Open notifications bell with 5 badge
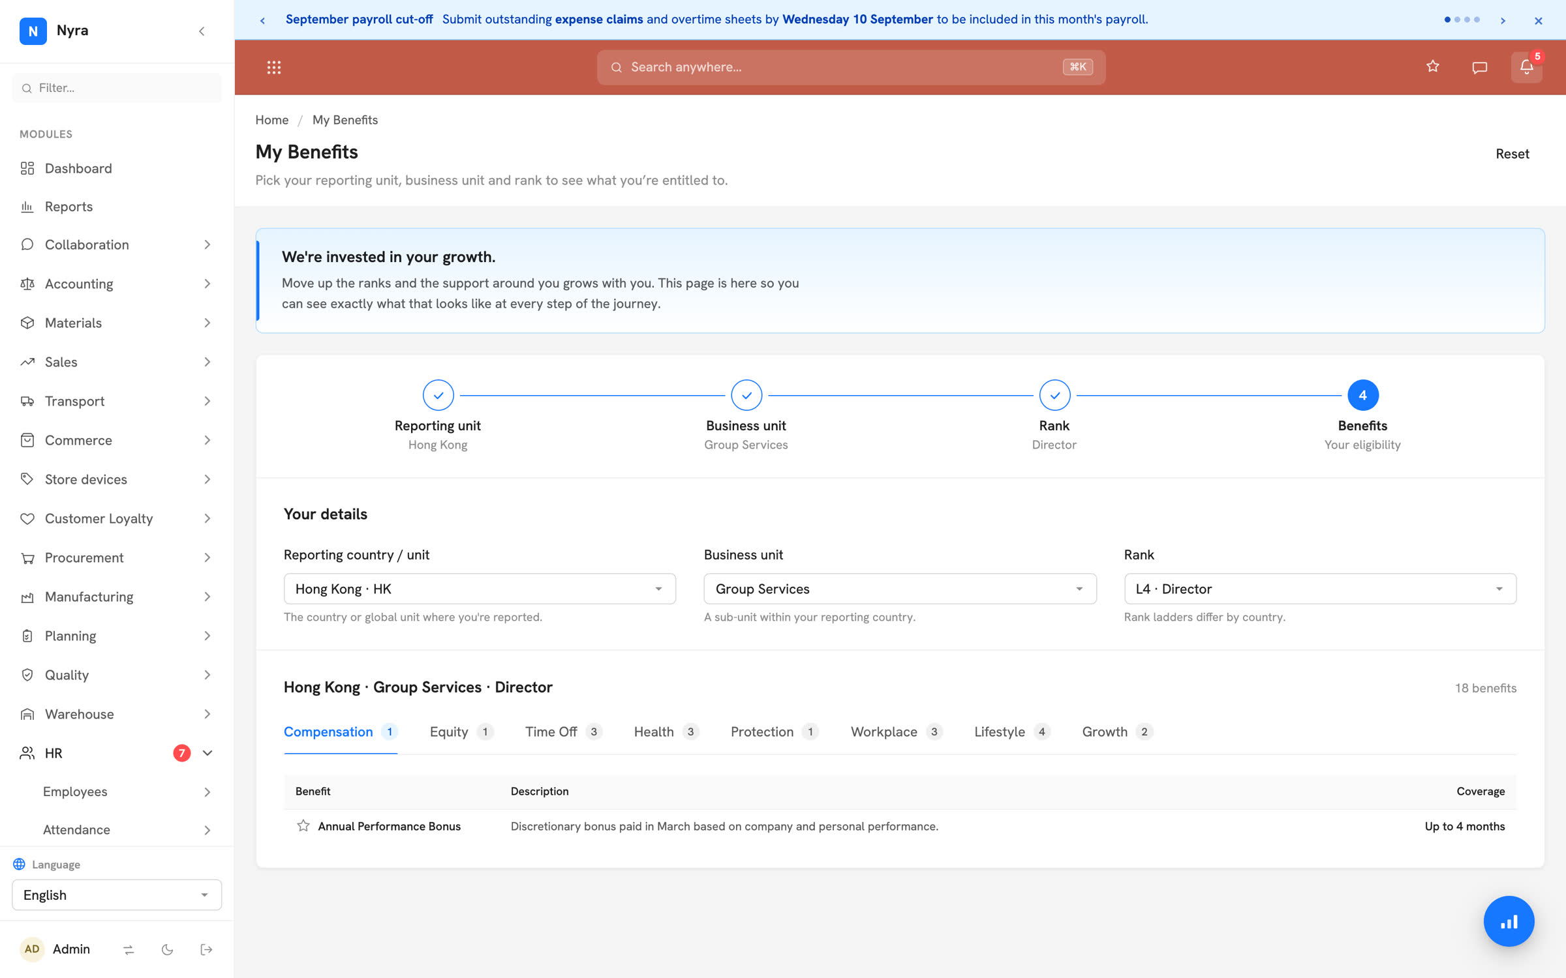 1527,67
